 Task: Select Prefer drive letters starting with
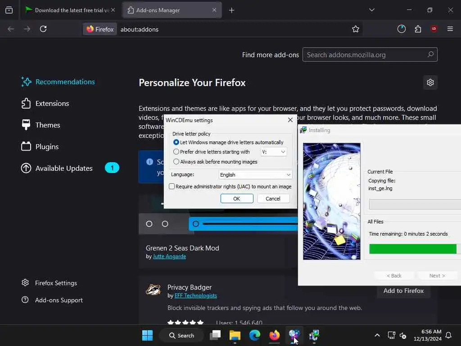point(176,152)
